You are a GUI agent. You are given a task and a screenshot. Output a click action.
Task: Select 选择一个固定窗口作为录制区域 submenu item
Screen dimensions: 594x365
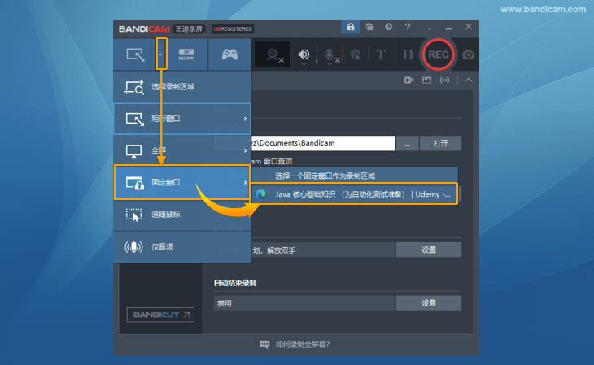click(355, 176)
